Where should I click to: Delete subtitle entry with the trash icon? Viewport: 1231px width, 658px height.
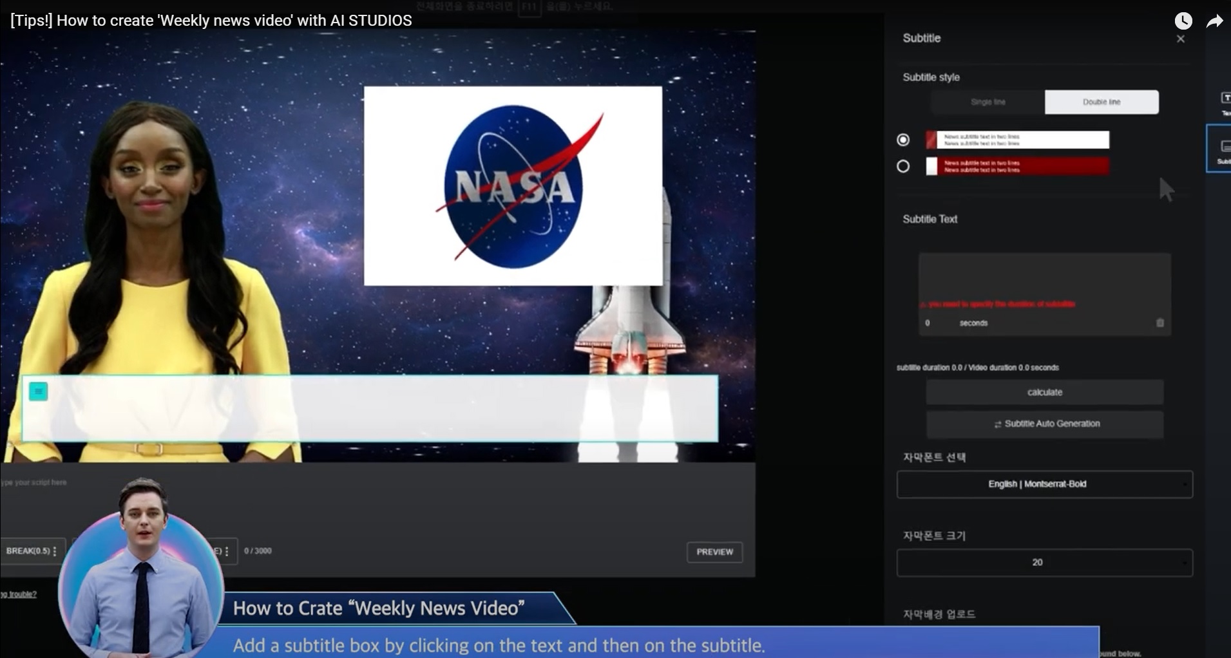coord(1160,323)
